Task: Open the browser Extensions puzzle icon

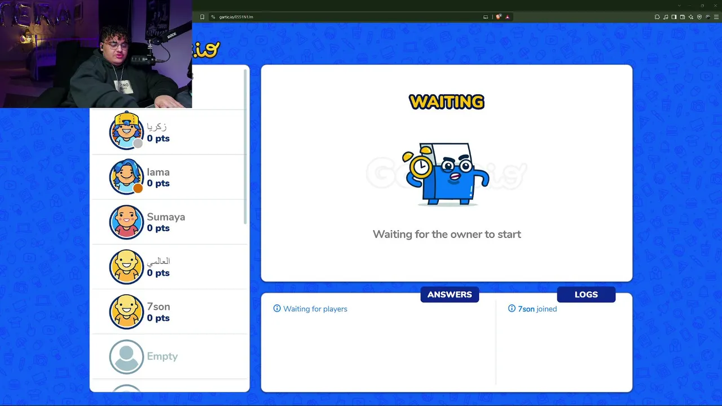Action: point(657,17)
